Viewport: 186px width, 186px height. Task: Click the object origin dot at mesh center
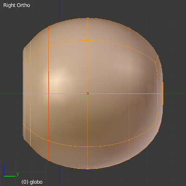(x=88, y=93)
